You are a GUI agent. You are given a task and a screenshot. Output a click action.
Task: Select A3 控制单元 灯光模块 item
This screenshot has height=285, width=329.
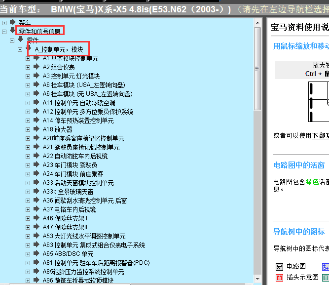pos(71,76)
